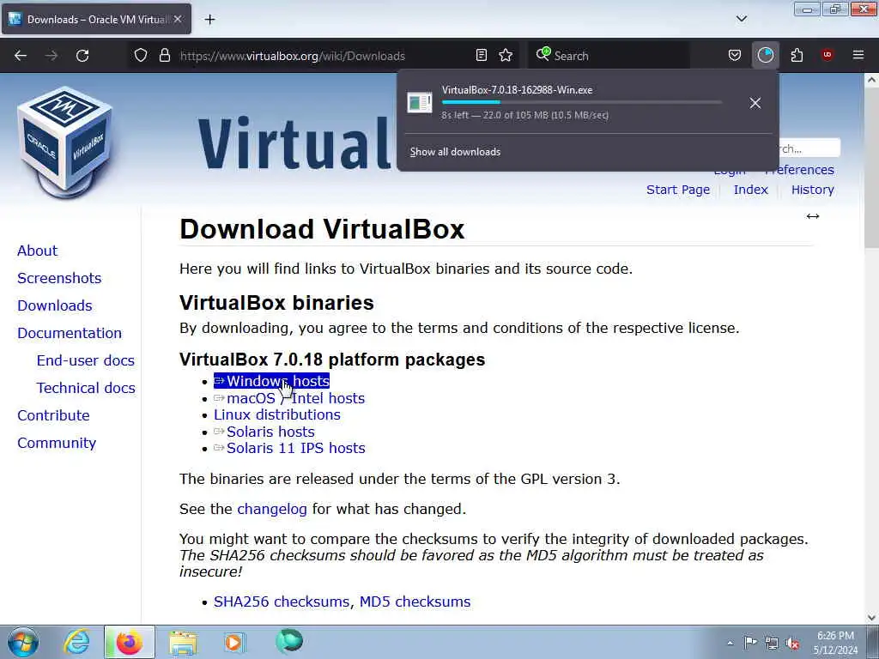Show hidden tray icons arrow
Image resolution: width=879 pixels, height=659 pixels.
(730, 643)
